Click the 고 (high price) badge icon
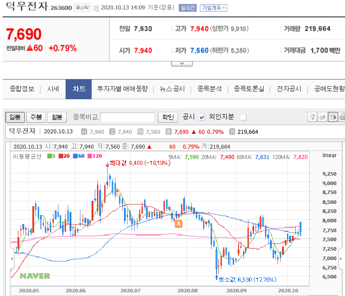The image size is (345, 296). pyautogui.click(x=112, y=132)
